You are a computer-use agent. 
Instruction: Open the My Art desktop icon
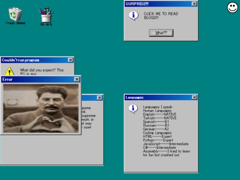(x=46, y=17)
